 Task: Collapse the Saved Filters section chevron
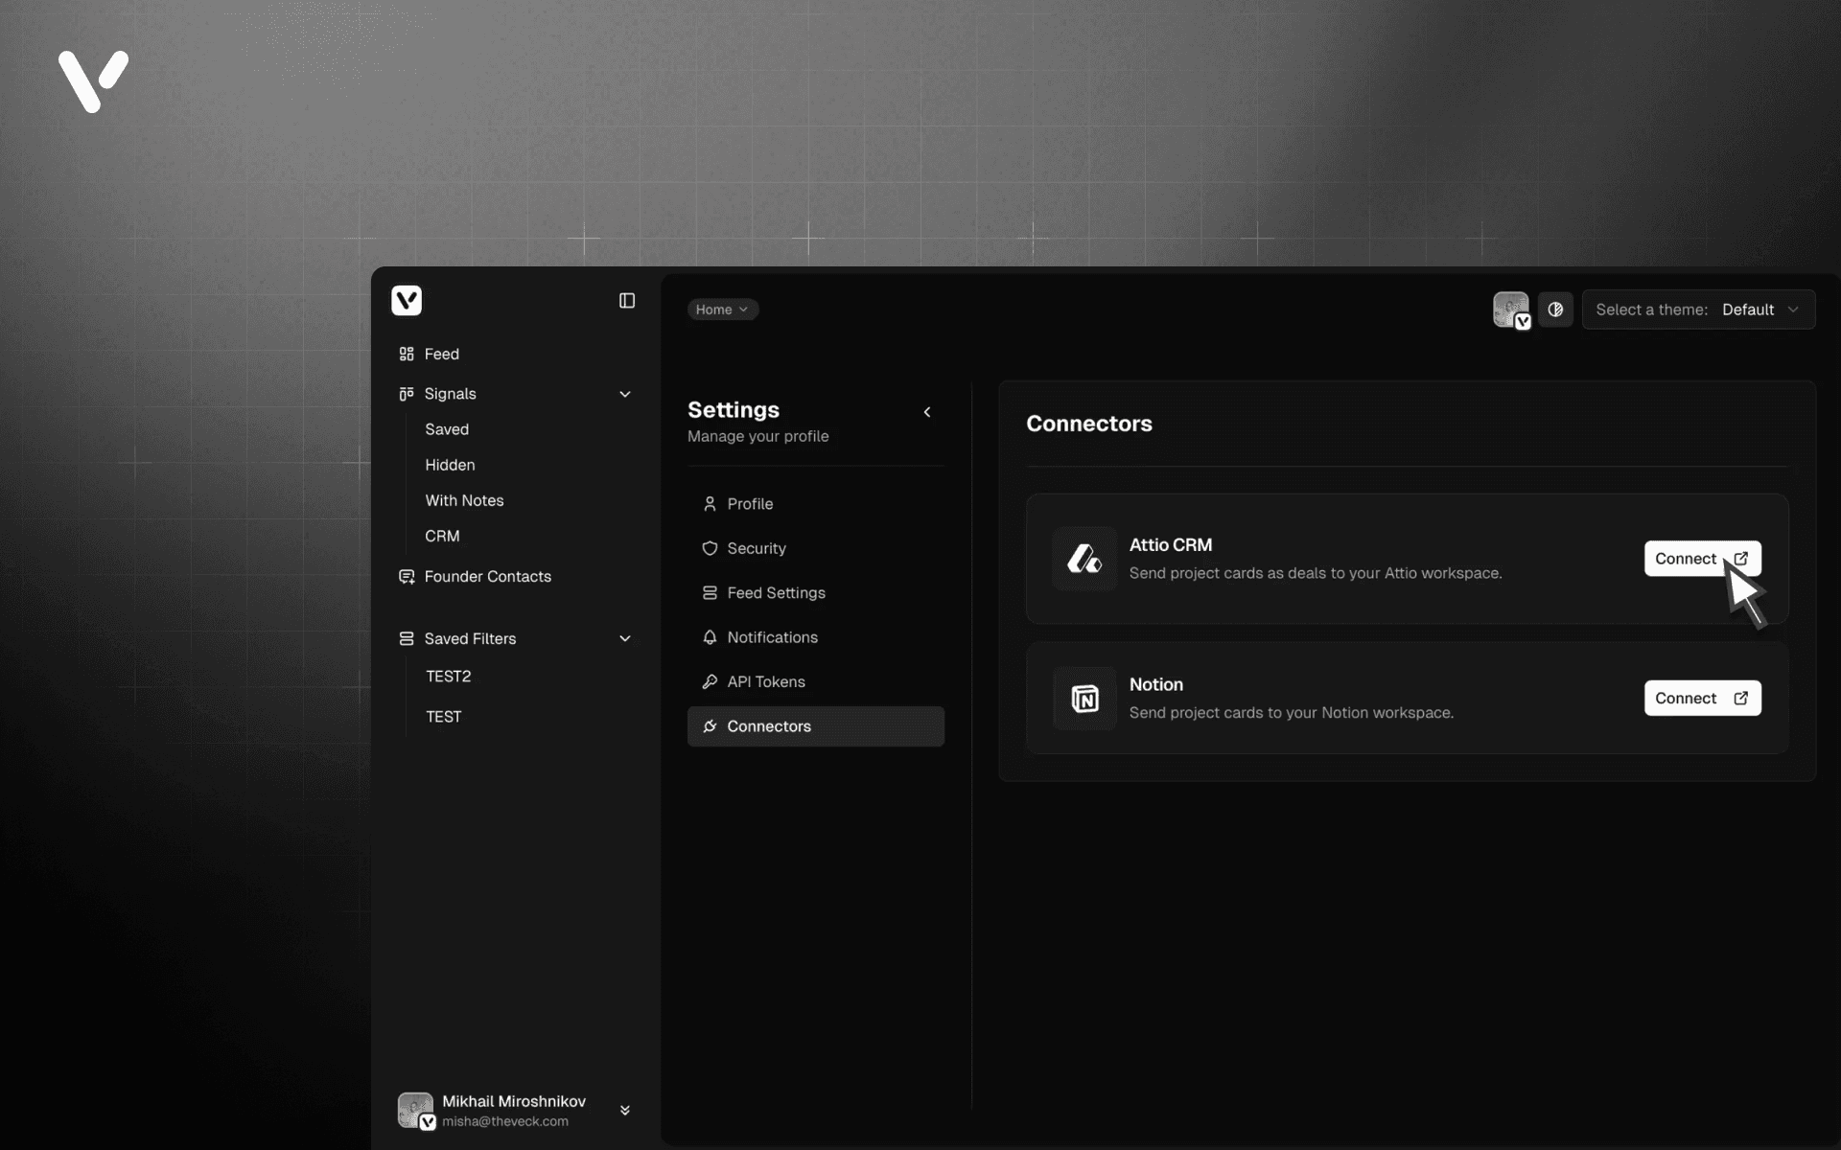pos(625,638)
